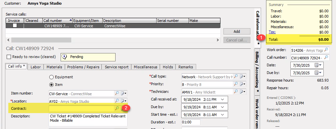Select the Equipment radio button

(51, 77)
